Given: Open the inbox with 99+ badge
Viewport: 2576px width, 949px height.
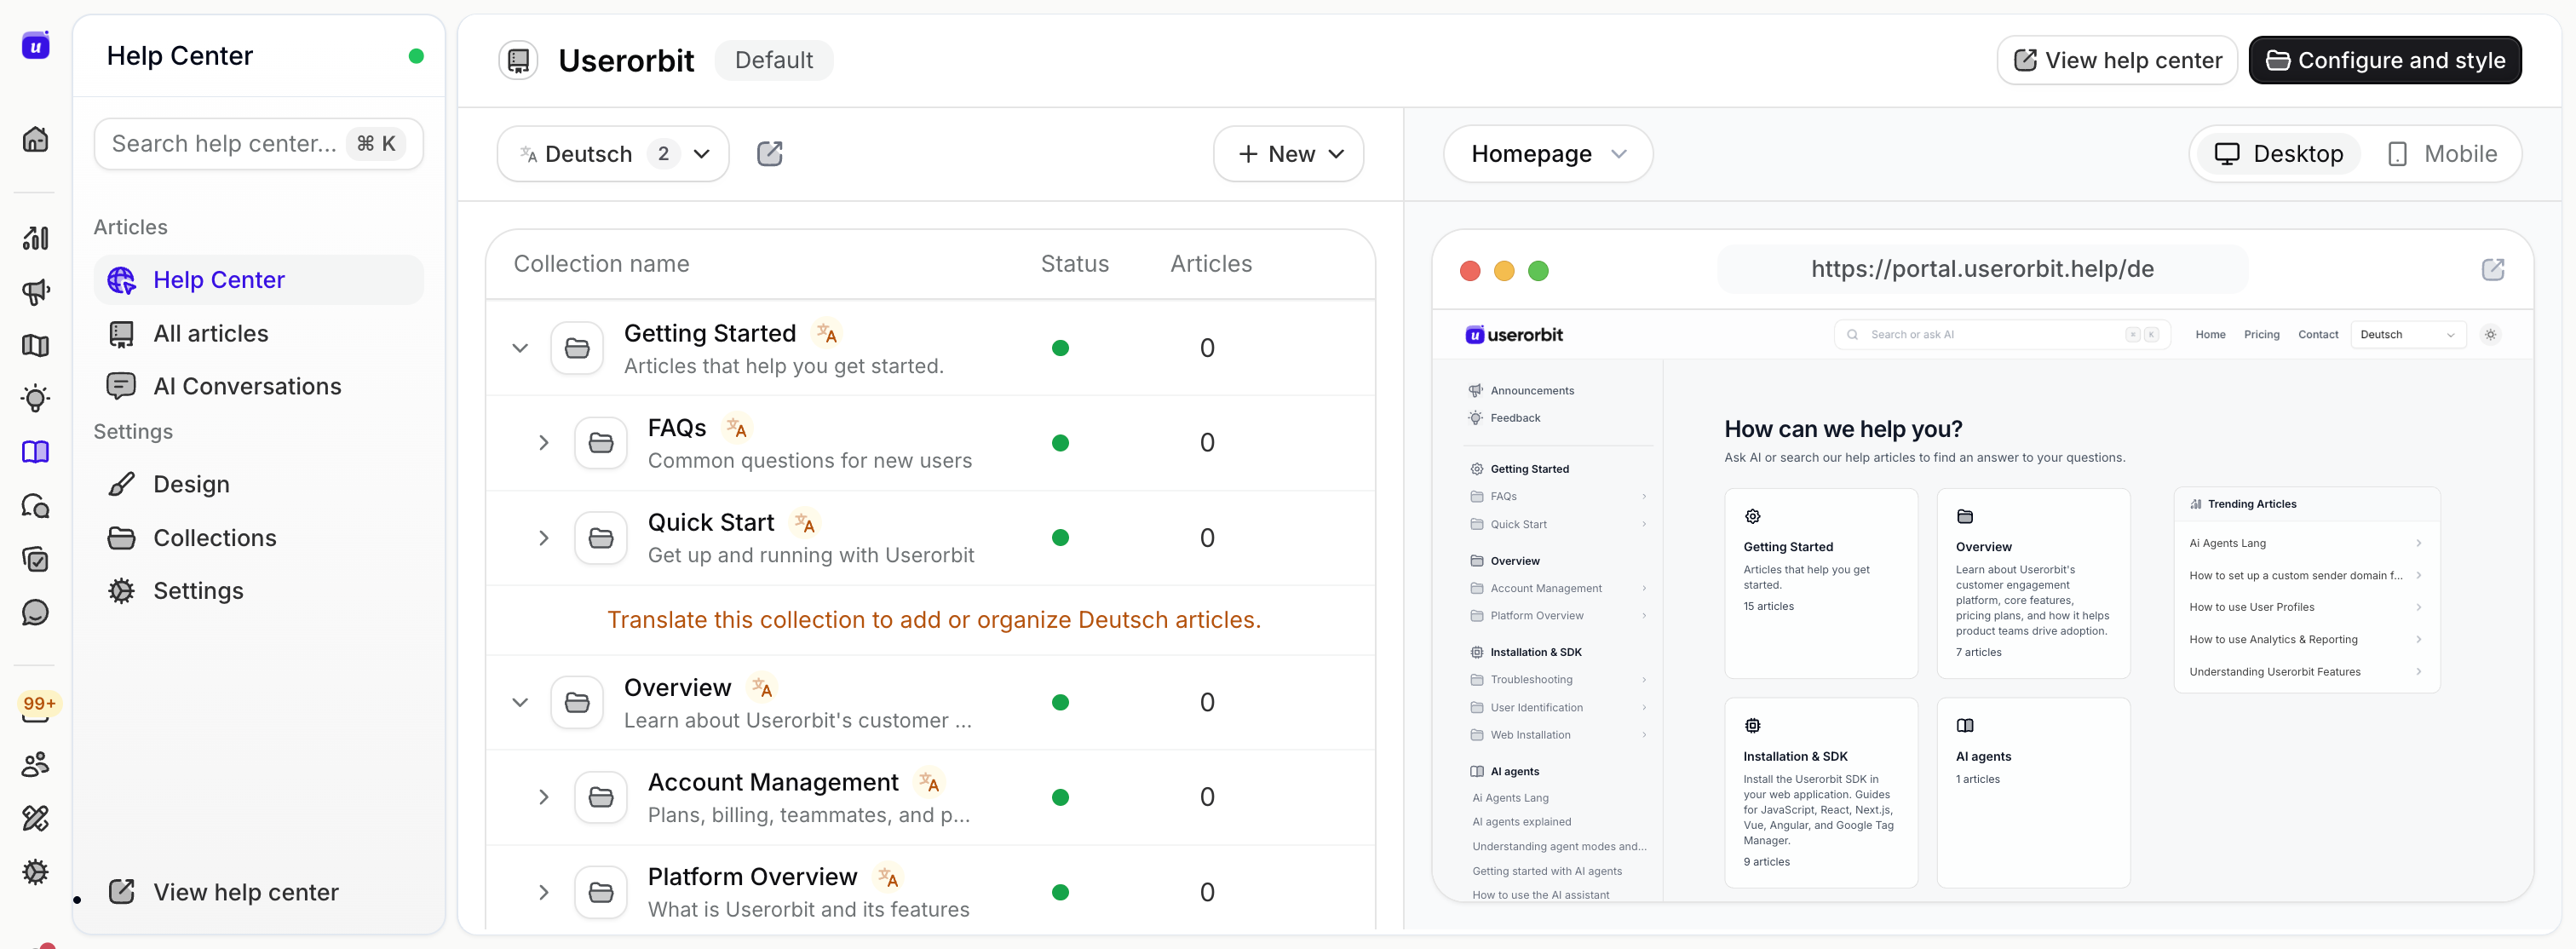Looking at the screenshot, I should click(38, 708).
